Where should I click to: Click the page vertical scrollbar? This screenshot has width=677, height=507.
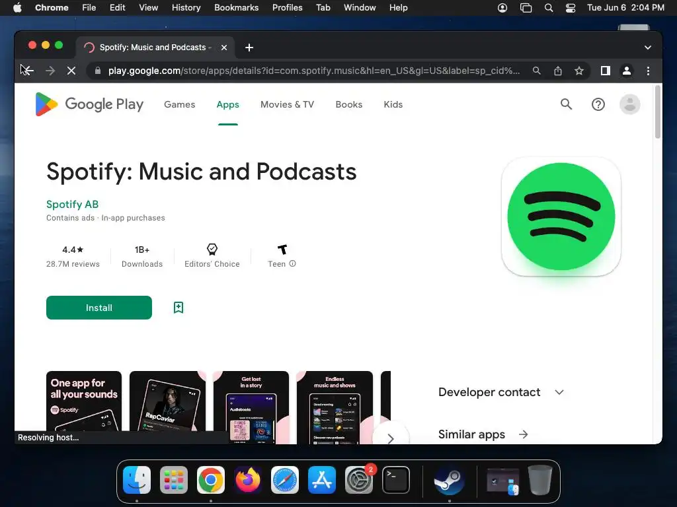[x=658, y=112]
